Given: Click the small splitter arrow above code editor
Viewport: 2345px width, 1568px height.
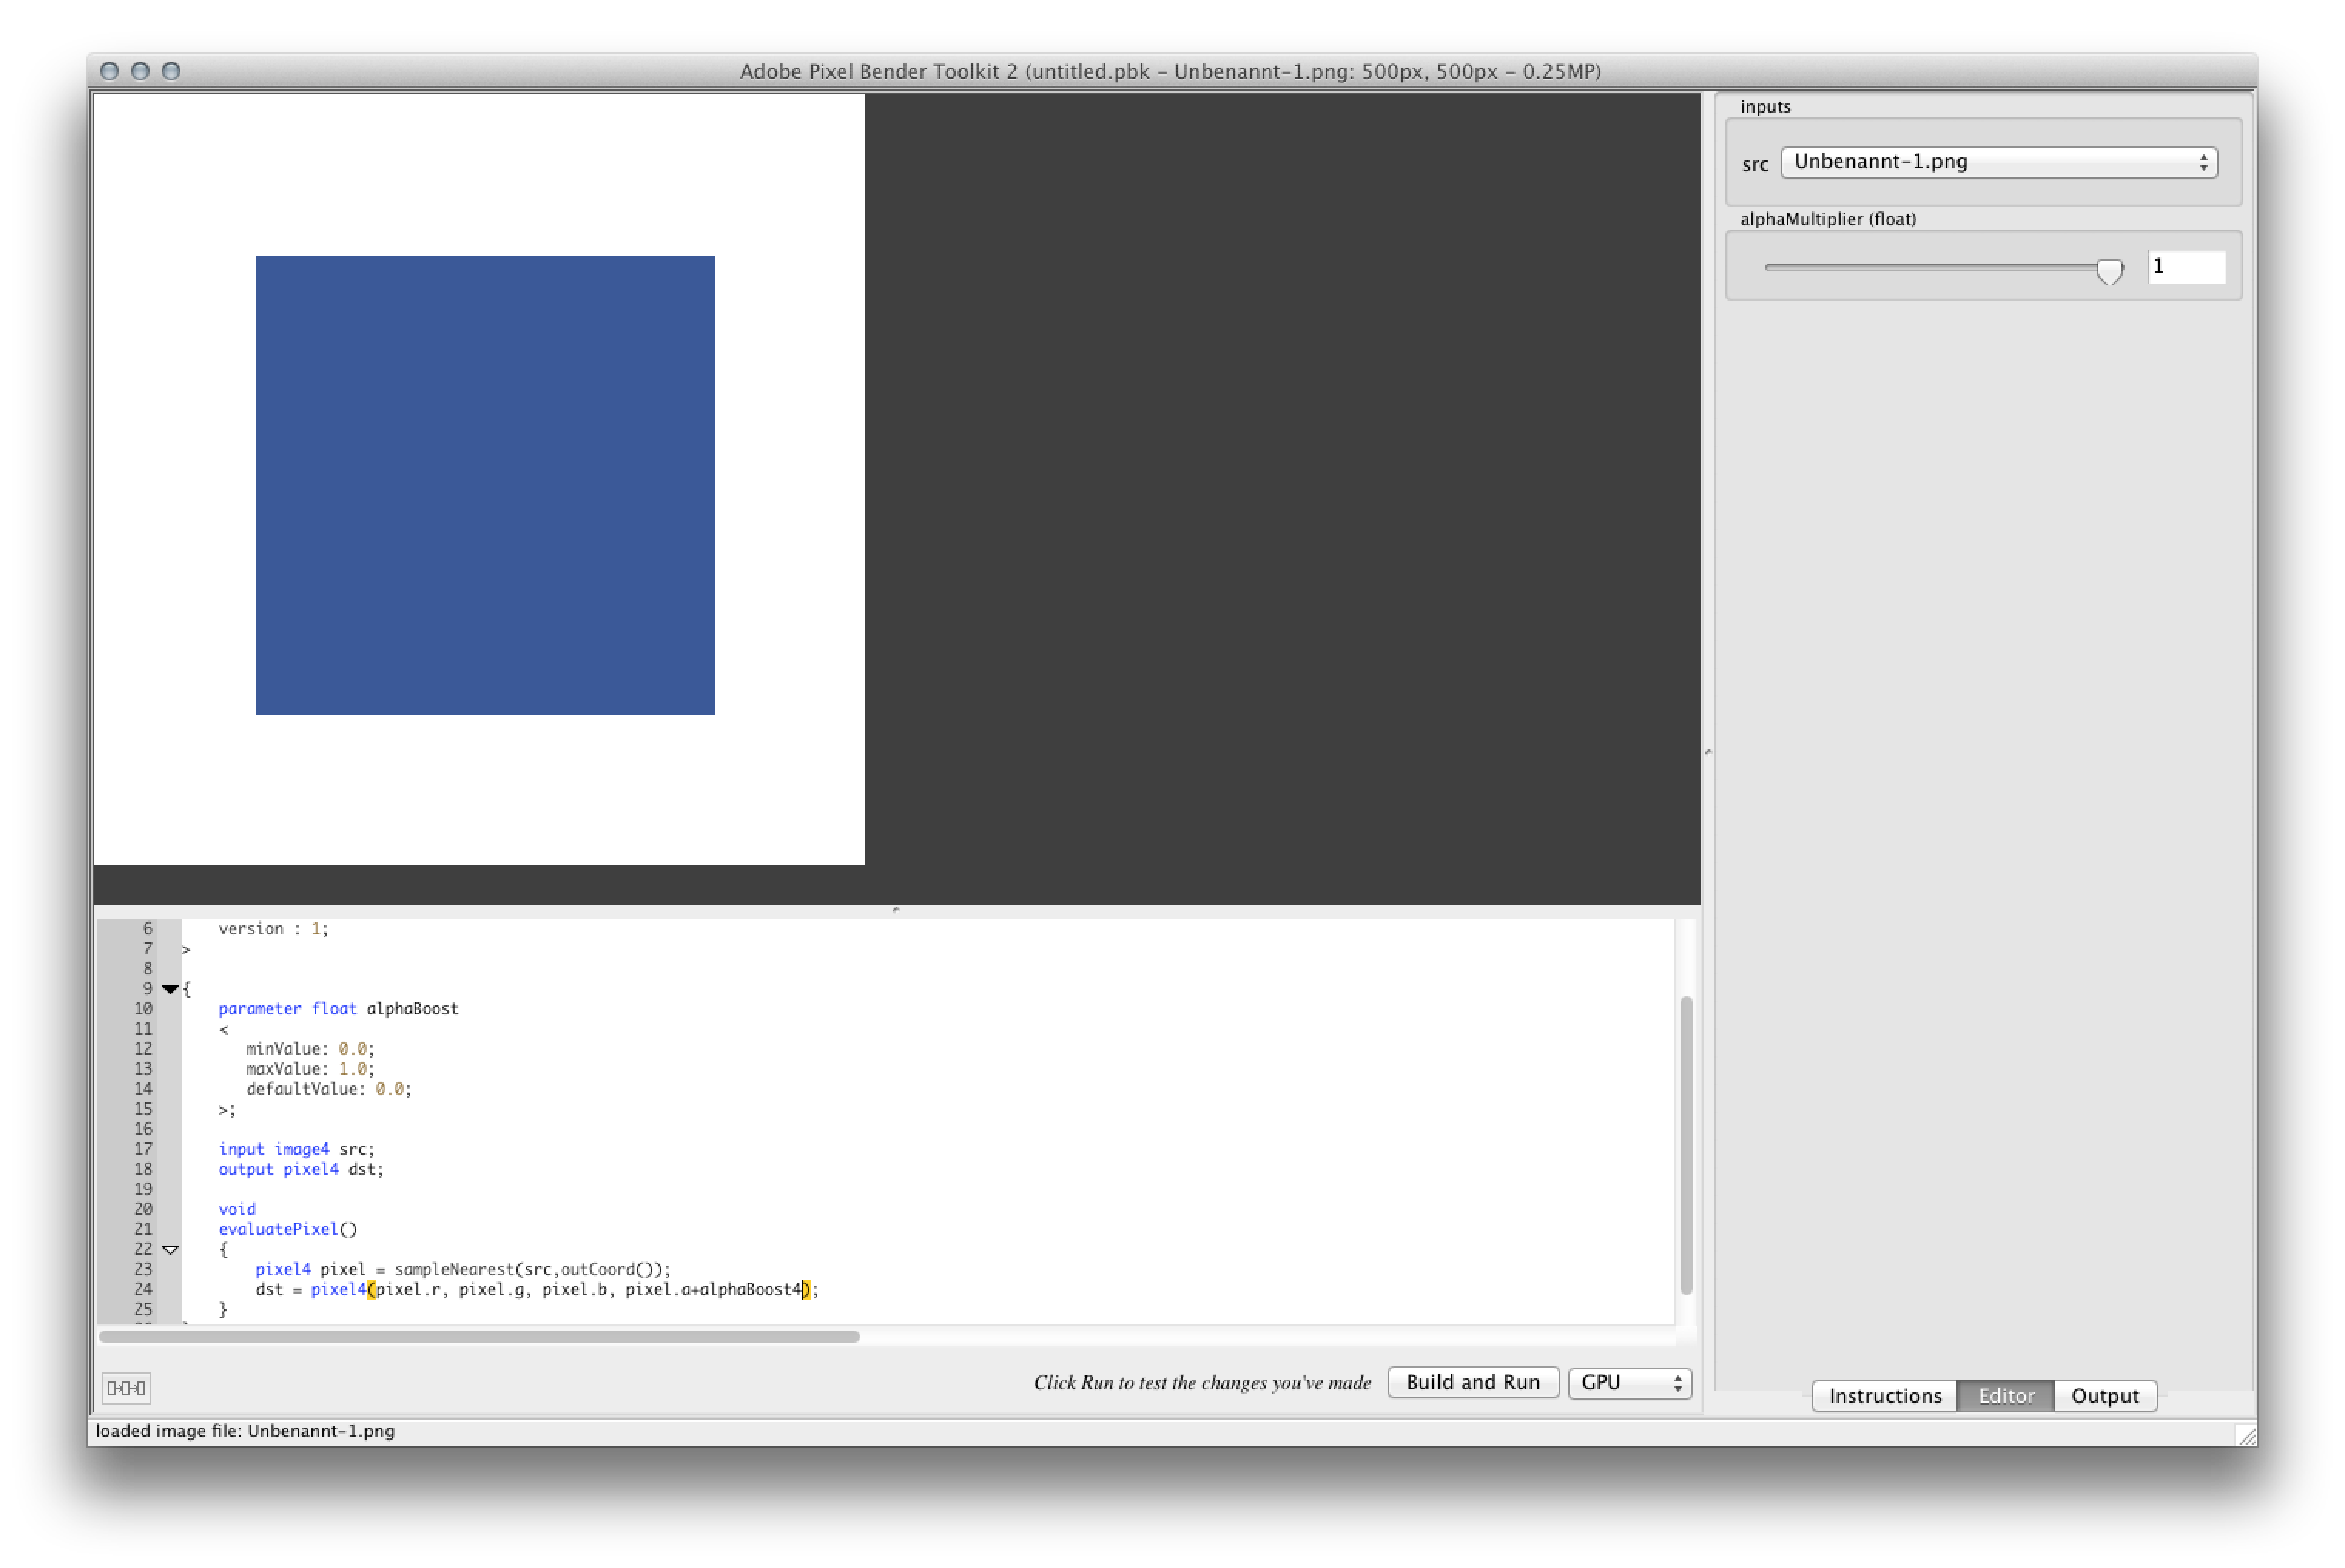Looking at the screenshot, I should click(896, 909).
